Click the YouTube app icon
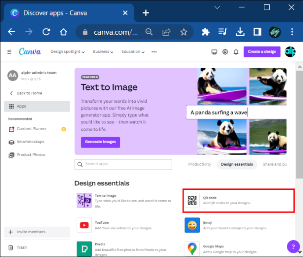The height and width of the screenshot is (257, 303). coord(84,225)
